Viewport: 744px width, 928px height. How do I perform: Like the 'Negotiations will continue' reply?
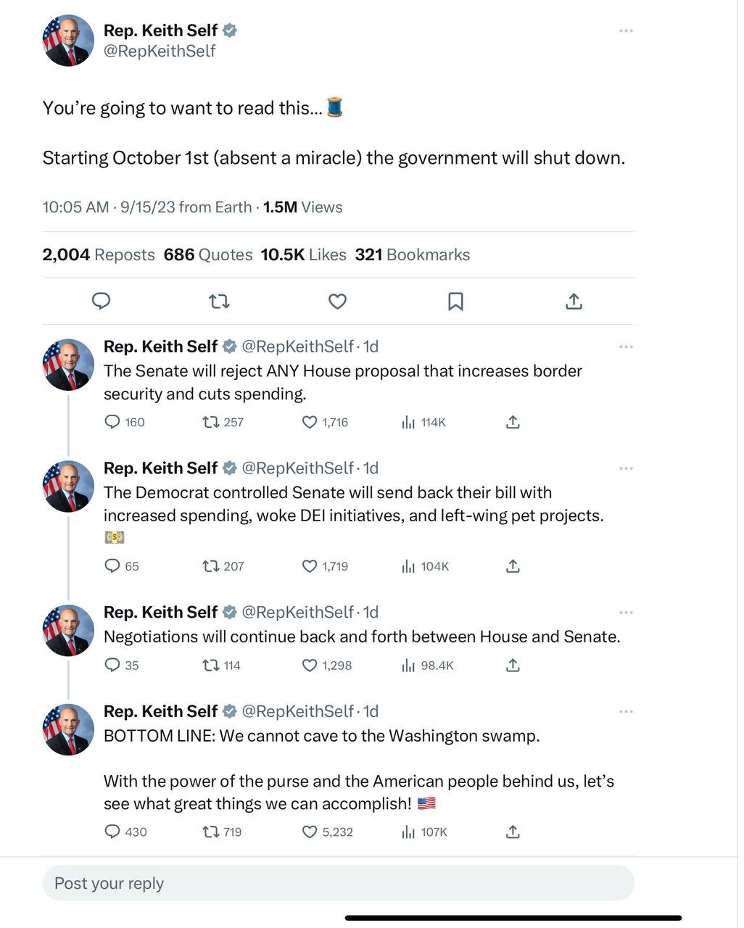point(310,666)
